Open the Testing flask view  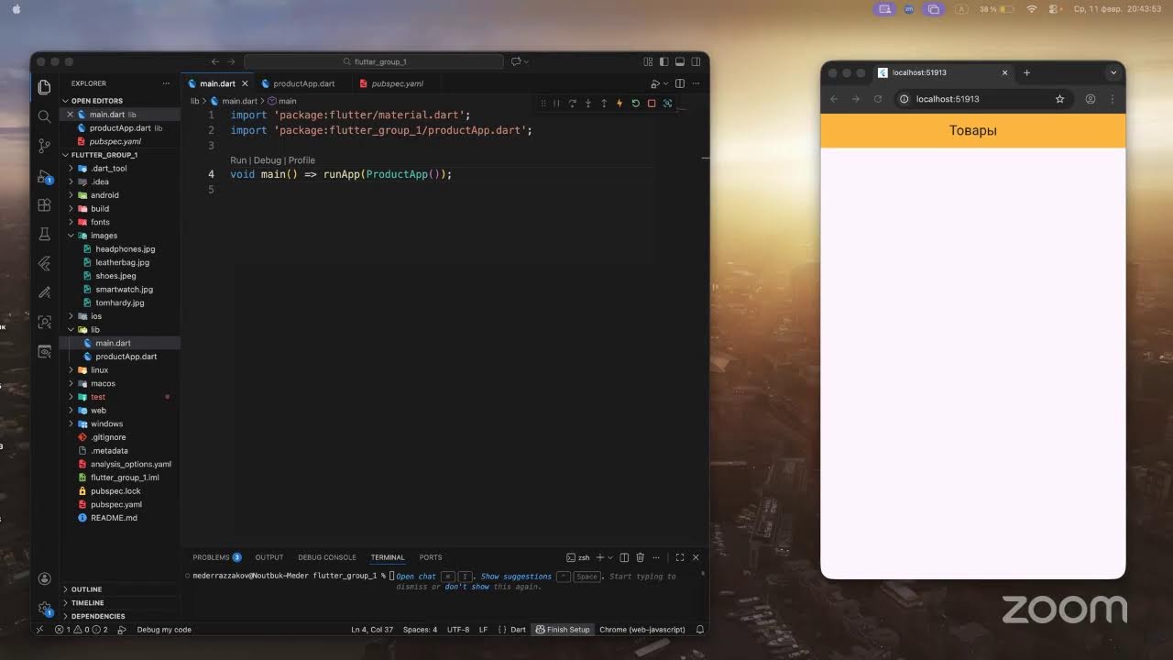44,235
